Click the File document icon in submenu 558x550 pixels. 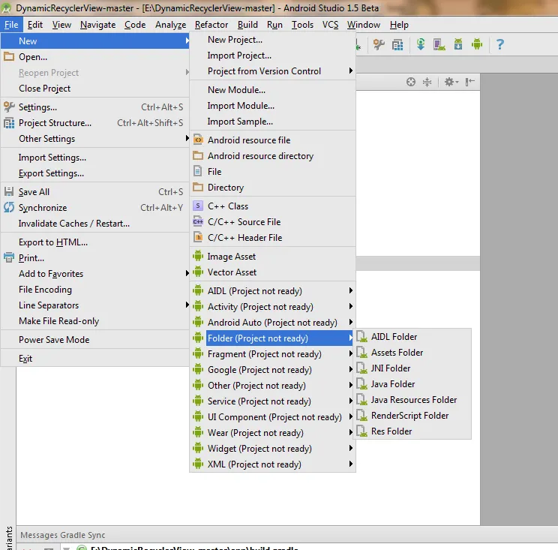(x=198, y=171)
